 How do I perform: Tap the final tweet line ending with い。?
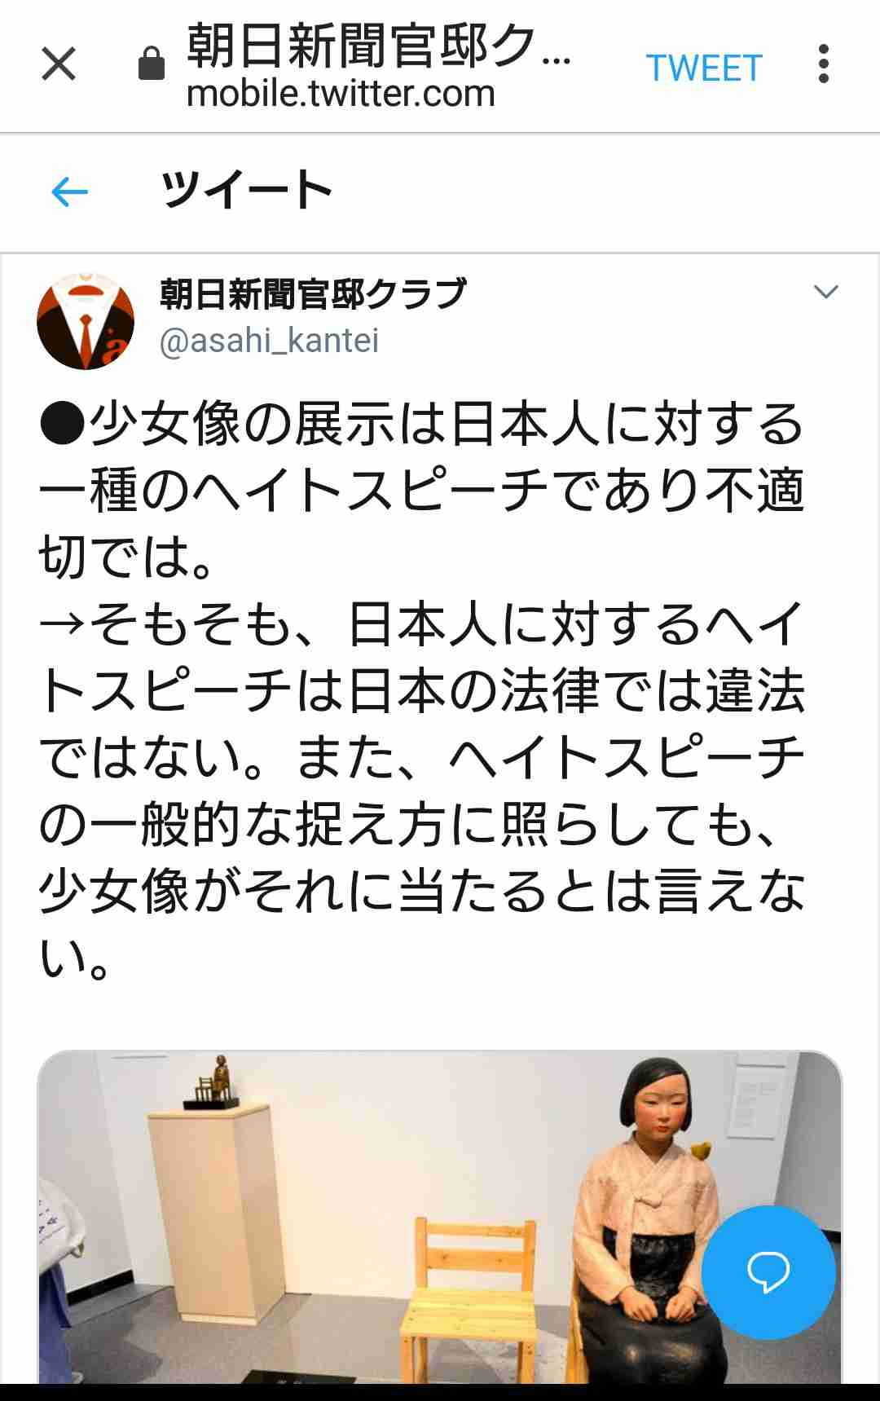pyautogui.click(x=75, y=958)
